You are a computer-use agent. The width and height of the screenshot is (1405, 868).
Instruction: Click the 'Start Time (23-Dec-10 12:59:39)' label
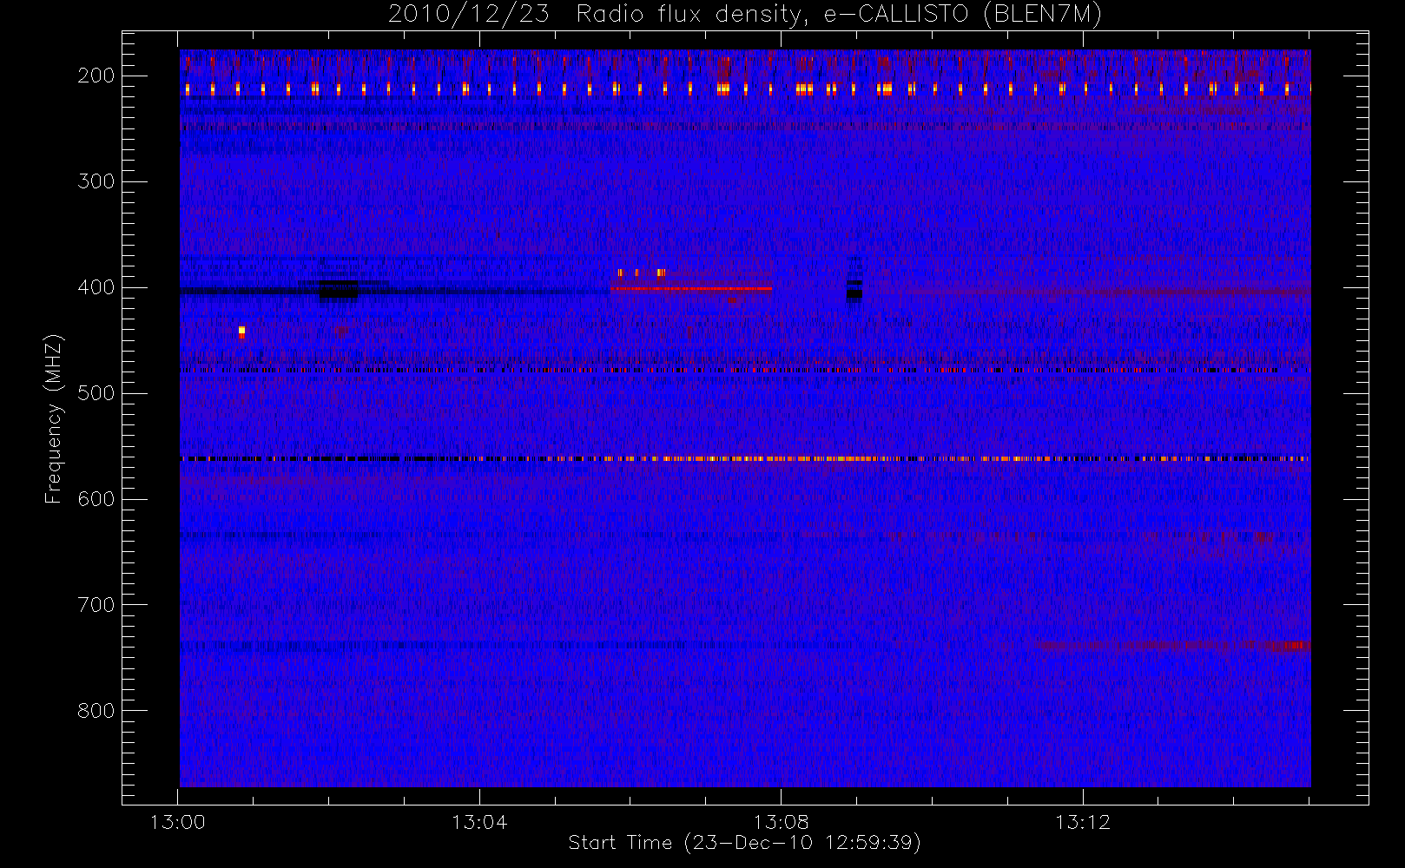tap(744, 842)
